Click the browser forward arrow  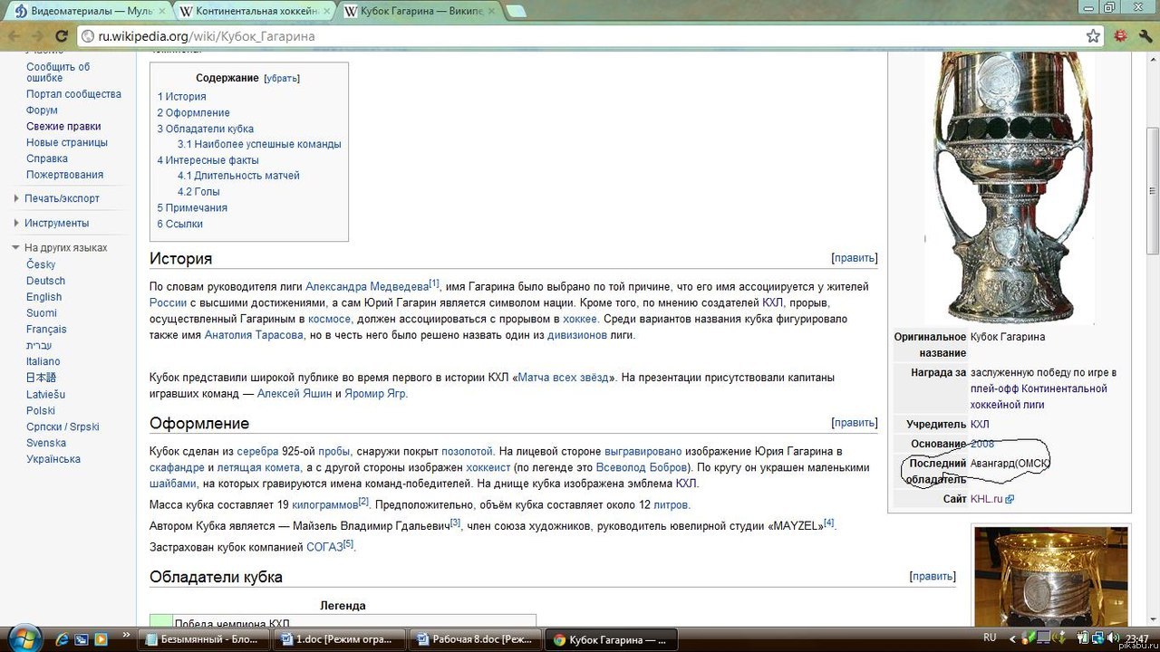click(38, 36)
